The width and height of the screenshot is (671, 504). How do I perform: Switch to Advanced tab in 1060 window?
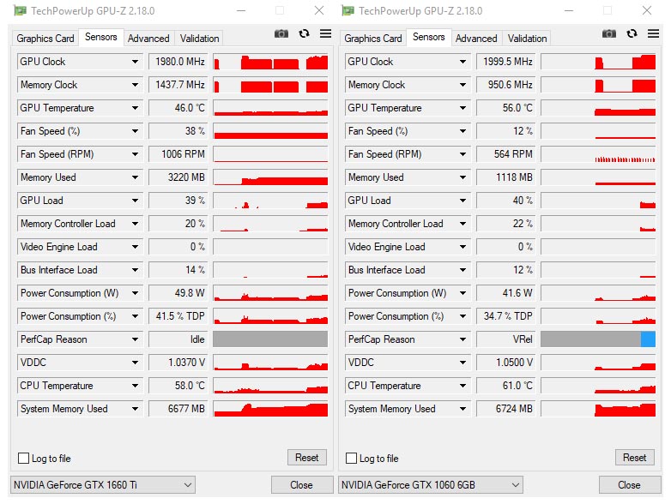pos(476,39)
